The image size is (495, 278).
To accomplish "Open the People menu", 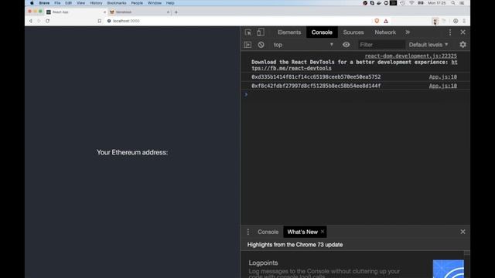I will click(137, 3).
